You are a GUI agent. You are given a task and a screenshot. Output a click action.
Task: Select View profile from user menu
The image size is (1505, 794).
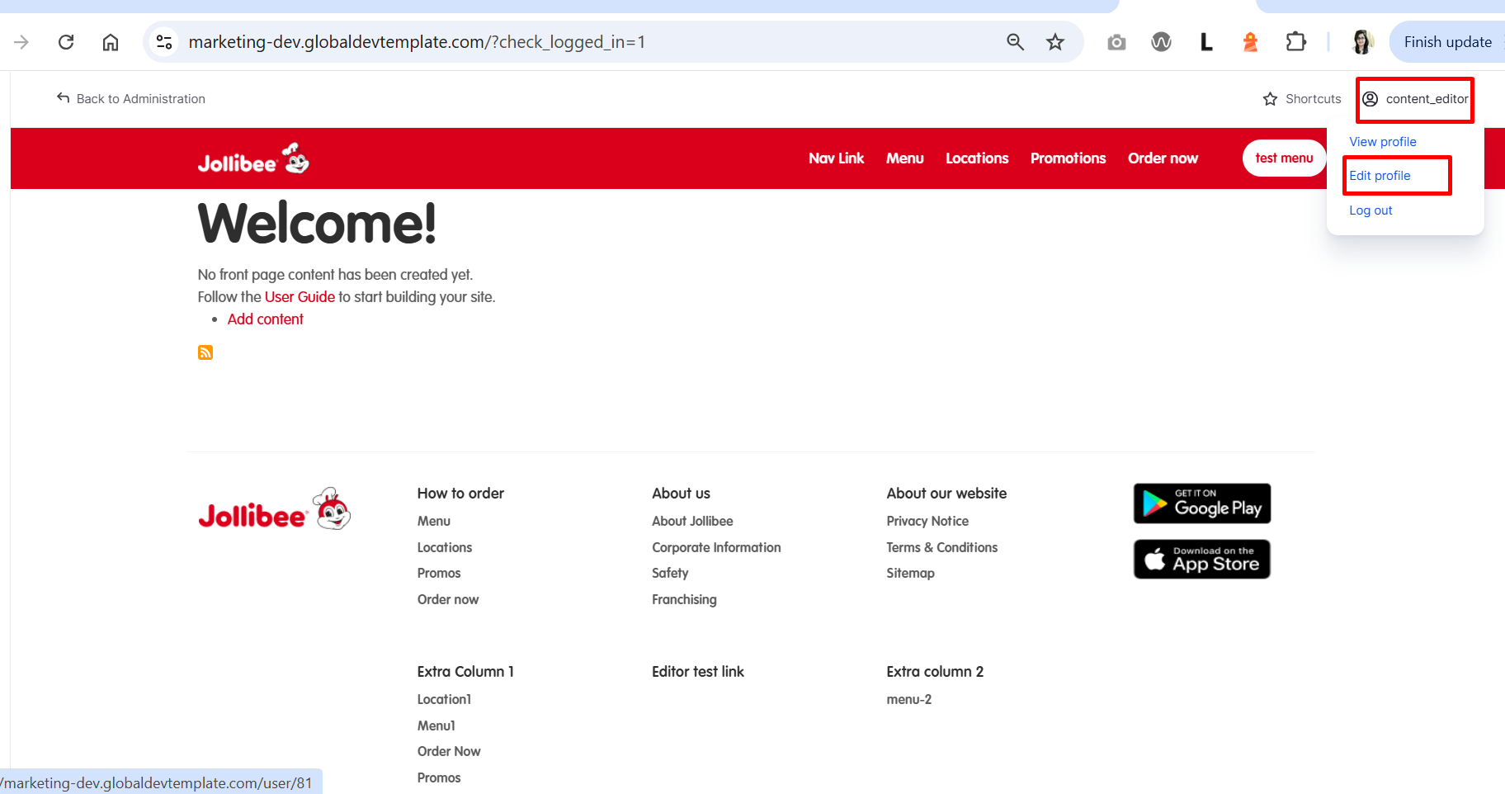pyautogui.click(x=1383, y=142)
